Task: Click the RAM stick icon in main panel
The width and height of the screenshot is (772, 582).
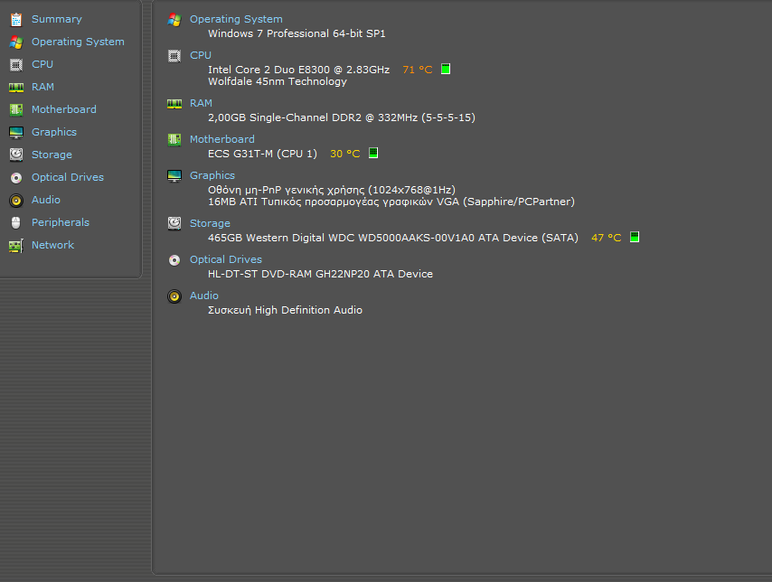Action: coord(174,104)
